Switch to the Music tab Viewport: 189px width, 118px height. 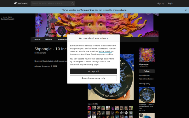pos(37,40)
